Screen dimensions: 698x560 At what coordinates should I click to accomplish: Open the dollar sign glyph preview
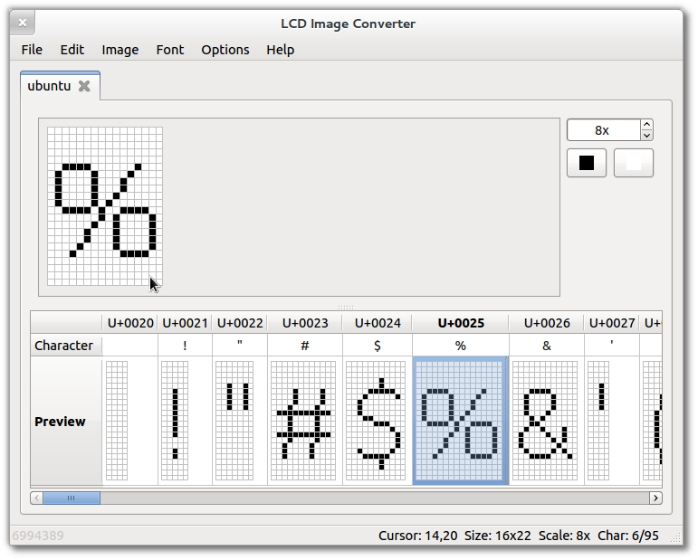point(376,421)
